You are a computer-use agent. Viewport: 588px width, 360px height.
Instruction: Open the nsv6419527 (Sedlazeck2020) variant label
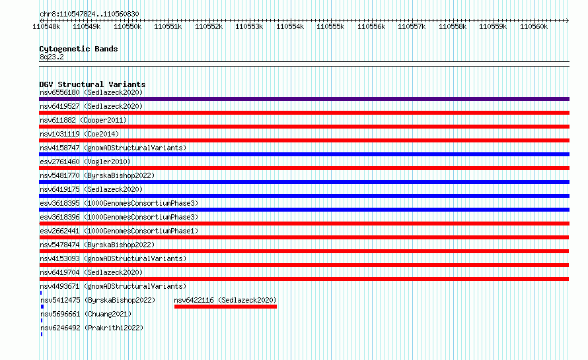(91, 106)
